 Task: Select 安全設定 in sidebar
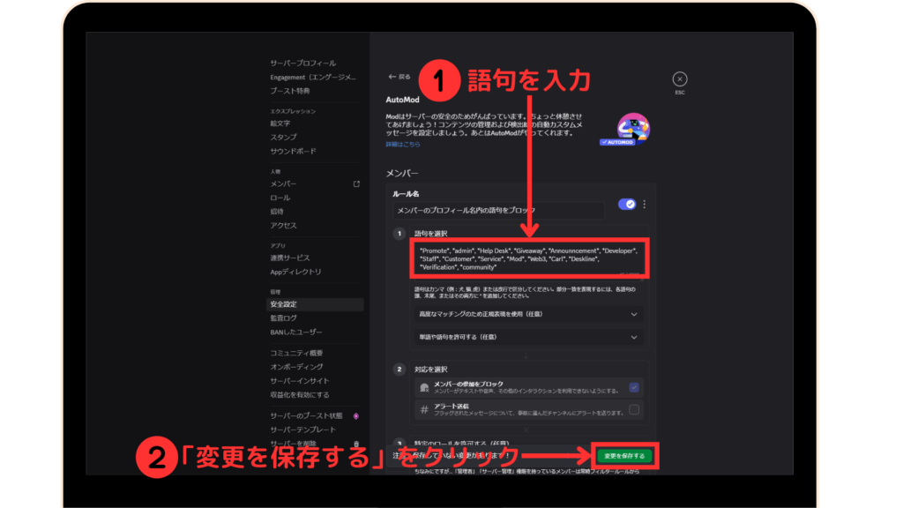[315, 304]
